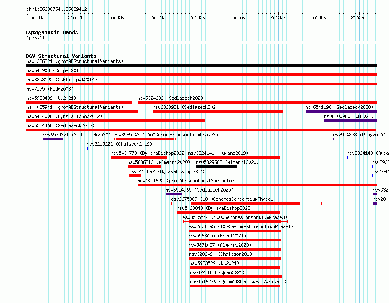Click the 26635k ruler position label
This screenshot has height=303, width=389.
tap(197, 17)
